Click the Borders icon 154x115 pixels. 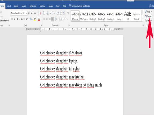[65, 19]
